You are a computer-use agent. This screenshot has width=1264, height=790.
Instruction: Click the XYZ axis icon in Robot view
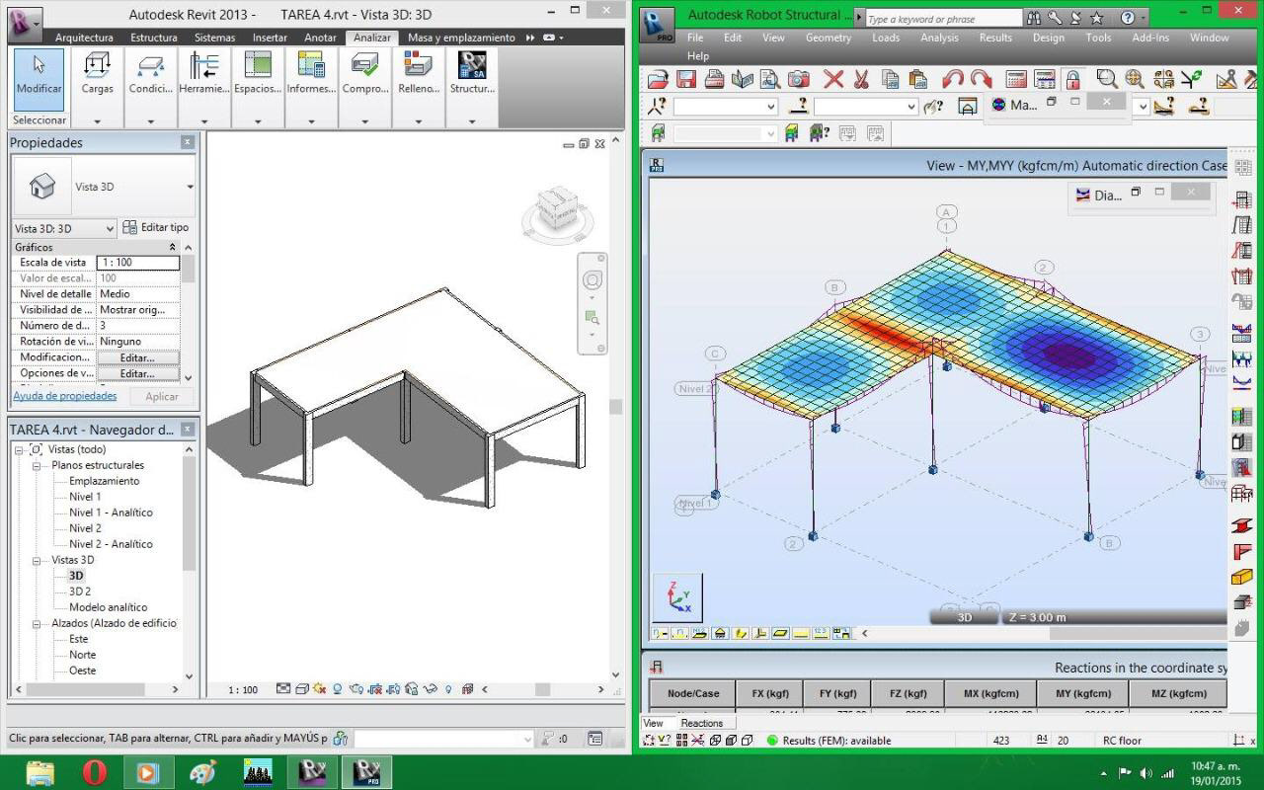click(x=677, y=598)
